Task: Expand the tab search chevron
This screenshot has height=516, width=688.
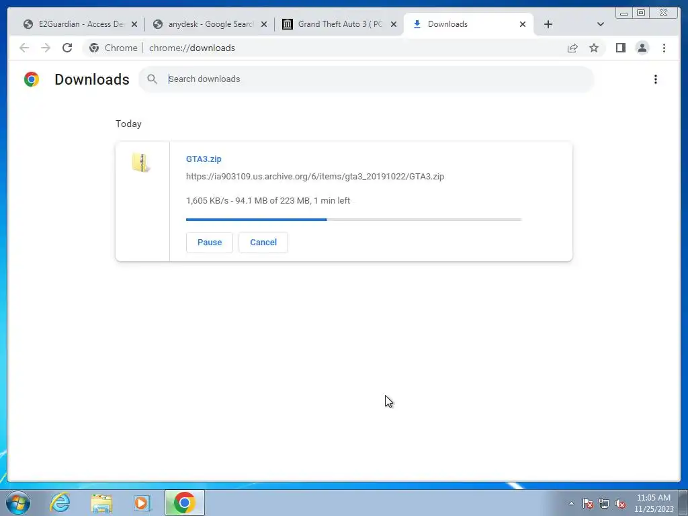Action: click(601, 24)
